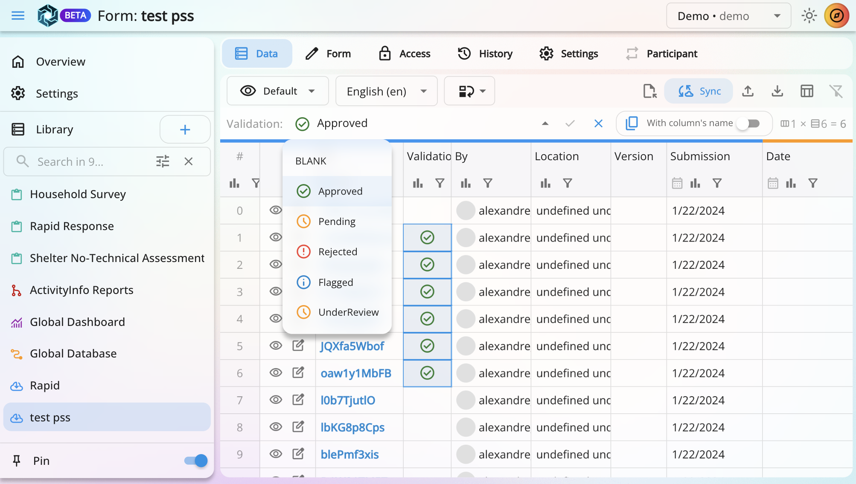Select Rejected in validation menu
Image resolution: width=856 pixels, height=484 pixels.
click(337, 252)
